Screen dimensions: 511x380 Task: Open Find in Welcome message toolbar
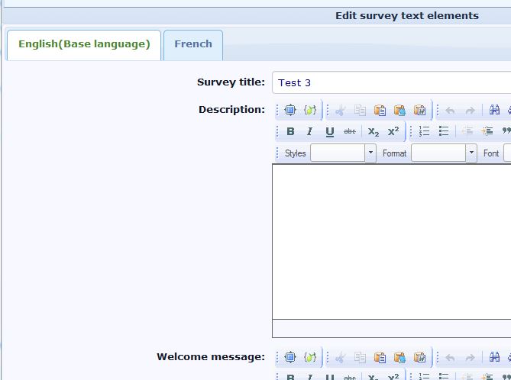click(494, 357)
